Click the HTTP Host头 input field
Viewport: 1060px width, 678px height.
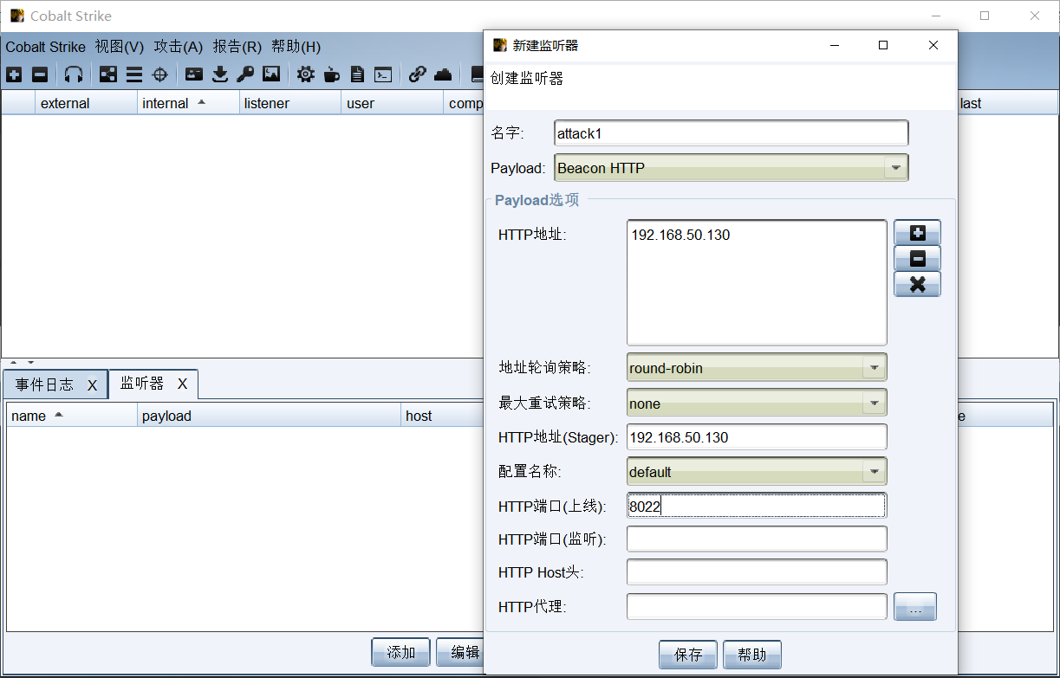[757, 572]
